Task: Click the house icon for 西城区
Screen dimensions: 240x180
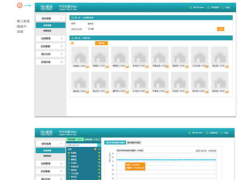Action: click(x=100, y=57)
